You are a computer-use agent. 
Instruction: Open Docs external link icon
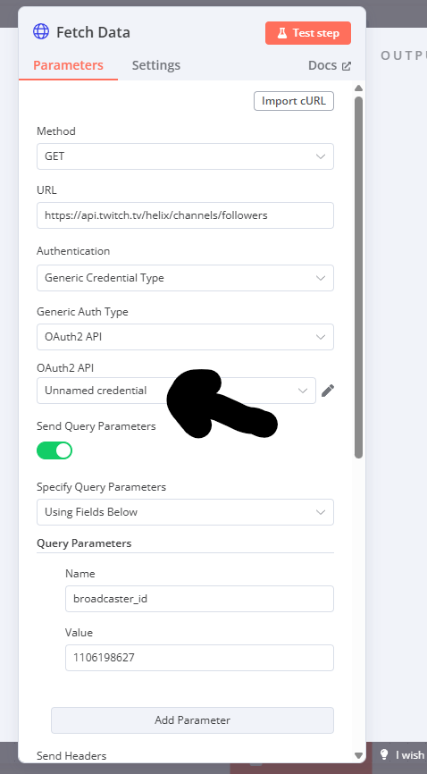347,65
